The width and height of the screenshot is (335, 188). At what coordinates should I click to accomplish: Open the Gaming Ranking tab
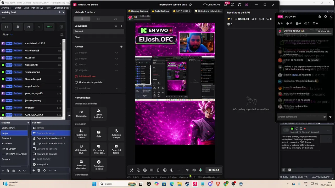[138, 11]
